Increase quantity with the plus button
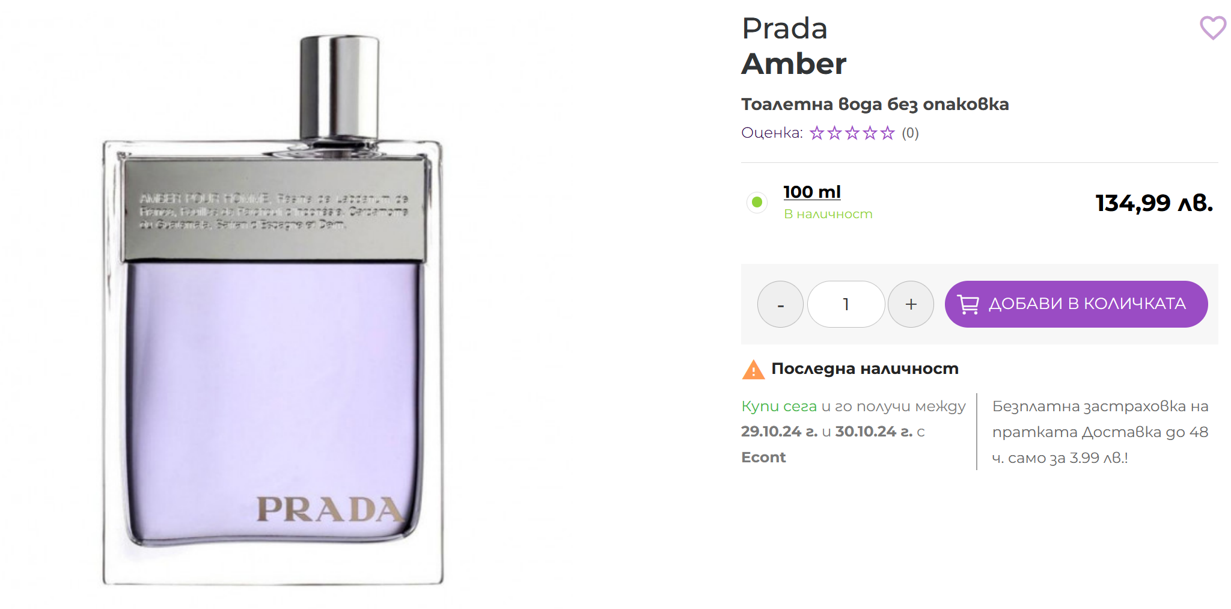The height and width of the screenshot is (609, 1231). (911, 304)
